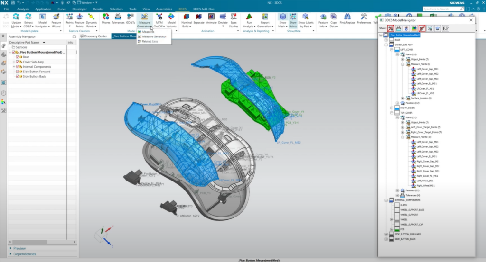Select LRCover_FL_MS2 measure point
The height and width of the screenshot is (262, 486).
click(x=425, y=93)
